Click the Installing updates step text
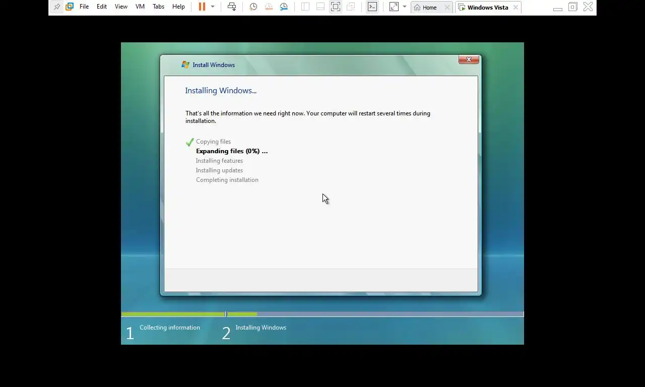Image resolution: width=645 pixels, height=387 pixels. pos(219,170)
